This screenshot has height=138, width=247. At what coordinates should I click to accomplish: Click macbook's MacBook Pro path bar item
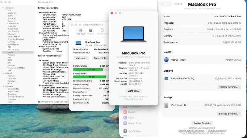[x=53, y=102]
